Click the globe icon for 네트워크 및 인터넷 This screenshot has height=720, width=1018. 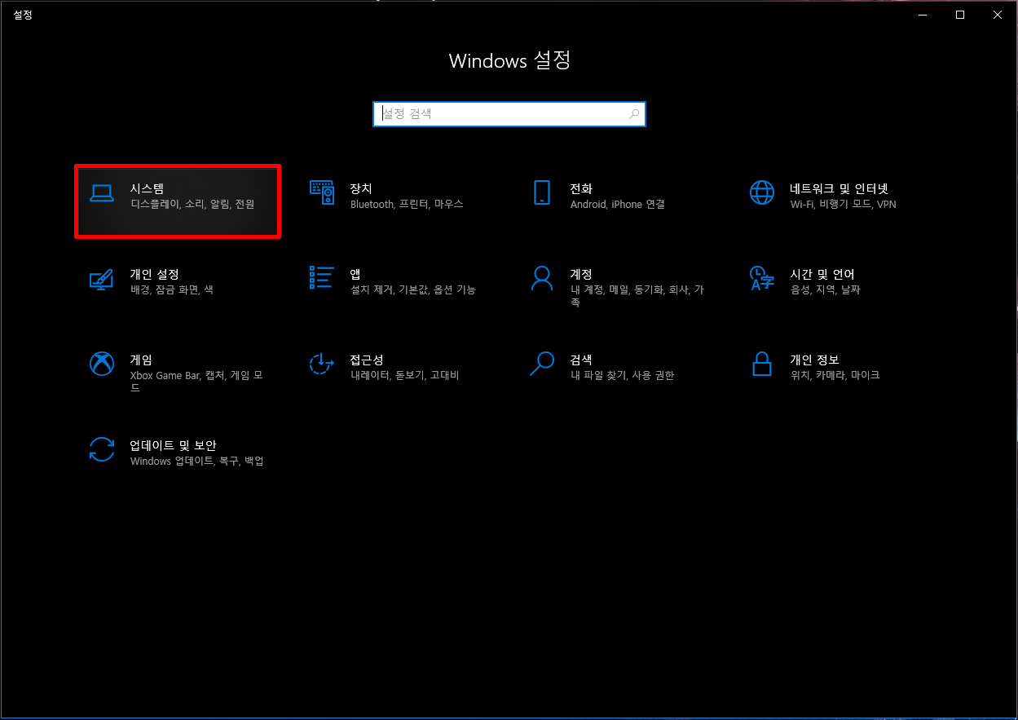[762, 192]
